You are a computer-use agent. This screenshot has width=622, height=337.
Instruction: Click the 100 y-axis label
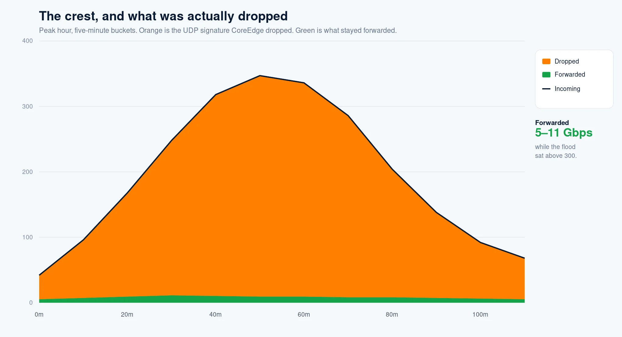27,237
